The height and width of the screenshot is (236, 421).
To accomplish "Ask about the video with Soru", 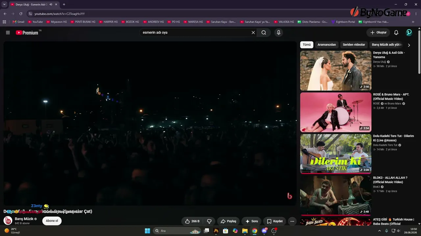I will tap(252, 221).
